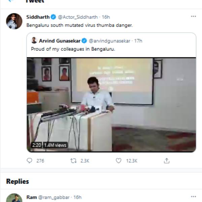Click the 16h timestamp on Siddharth's tweet

(x=106, y=17)
